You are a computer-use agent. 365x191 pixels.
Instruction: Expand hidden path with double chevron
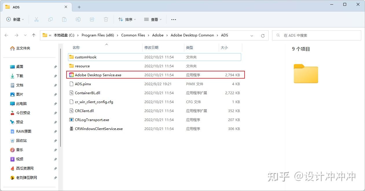pos(50,35)
